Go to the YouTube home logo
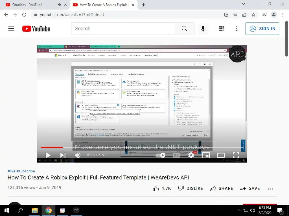 pyautogui.click(x=36, y=29)
